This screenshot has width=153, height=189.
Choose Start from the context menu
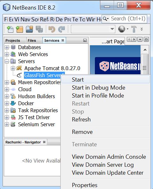click(x=106, y=80)
